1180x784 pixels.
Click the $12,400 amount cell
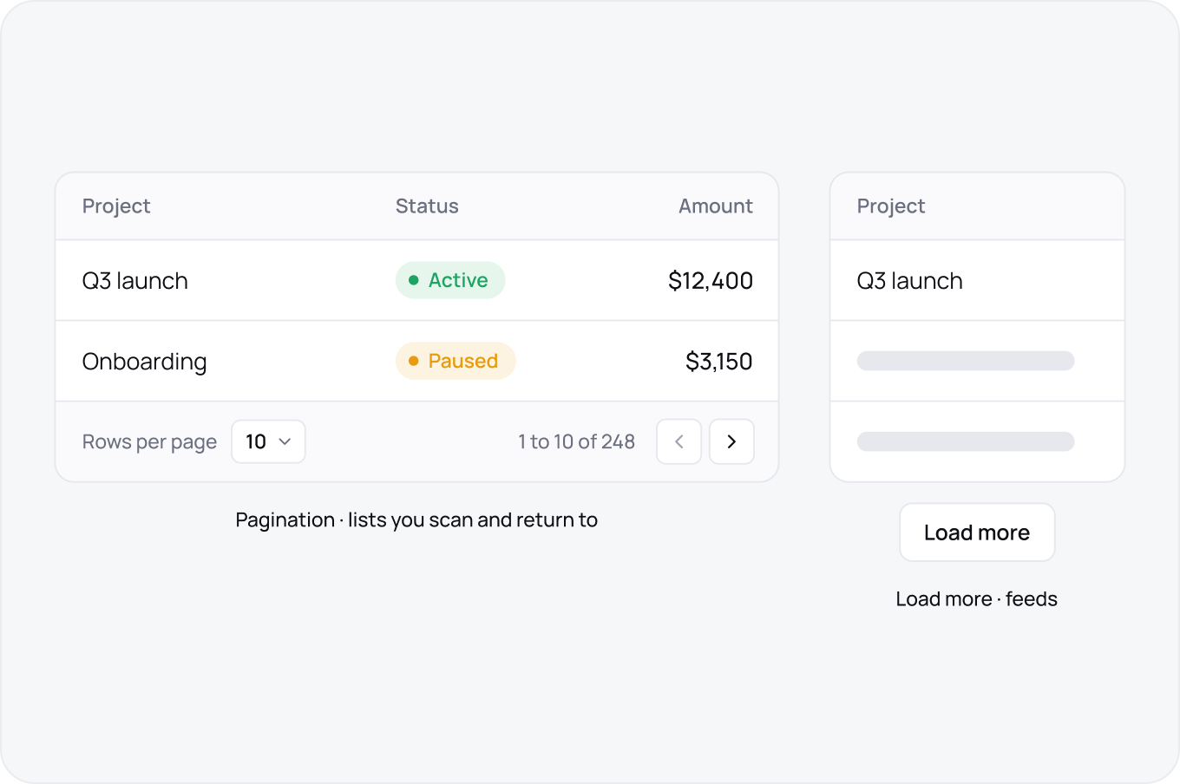click(x=711, y=281)
